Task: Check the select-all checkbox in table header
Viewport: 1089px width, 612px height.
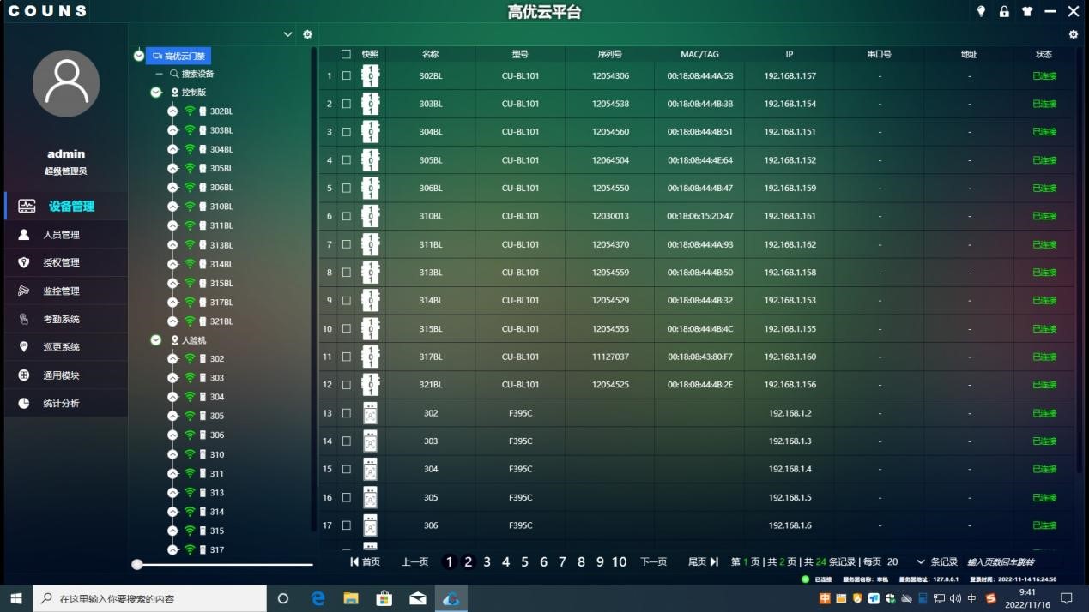Action: [x=347, y=54]
